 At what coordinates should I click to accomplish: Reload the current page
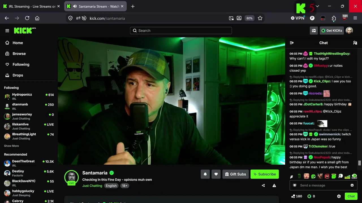tap(27, 18)
